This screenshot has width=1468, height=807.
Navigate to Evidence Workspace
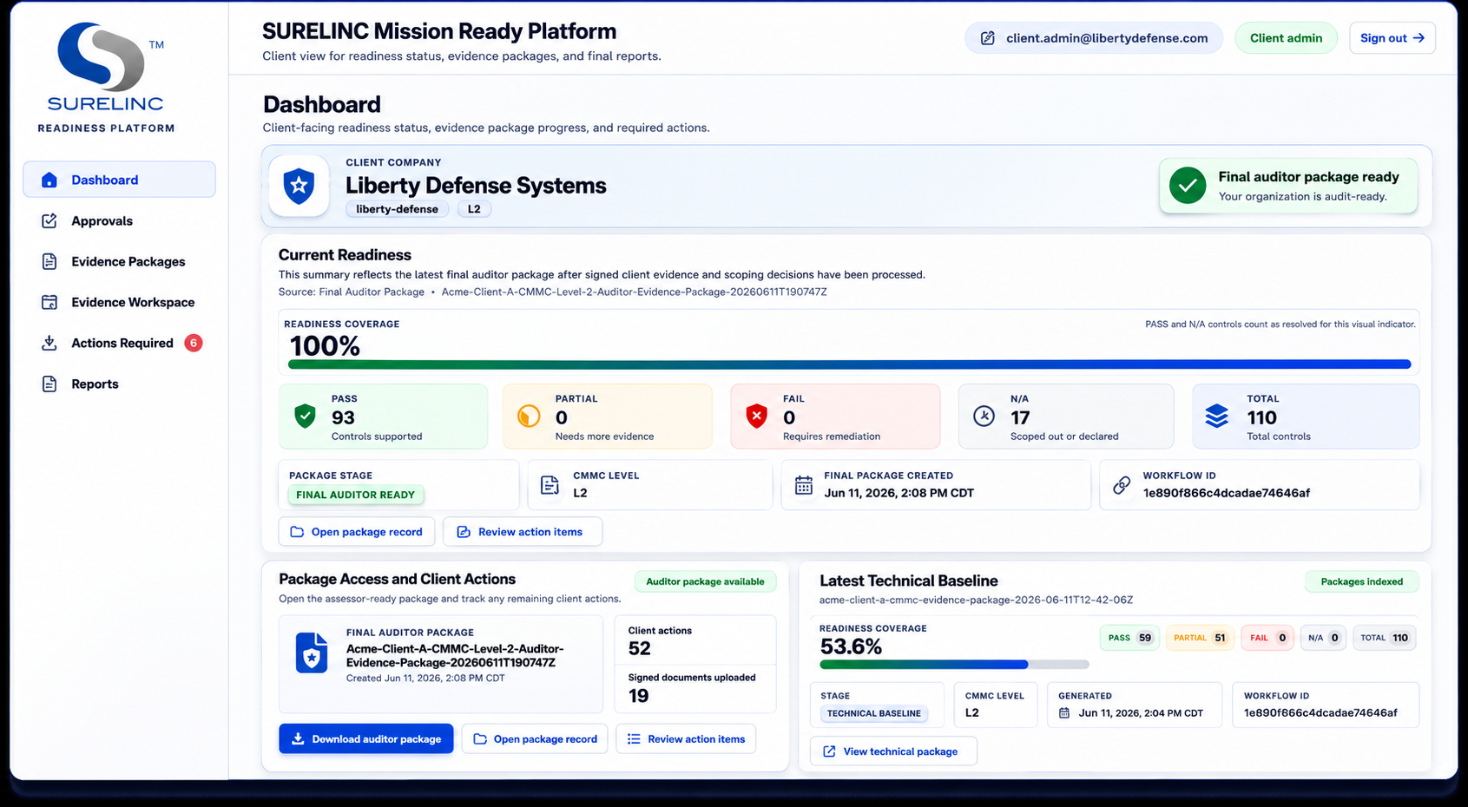click(119, 302)
